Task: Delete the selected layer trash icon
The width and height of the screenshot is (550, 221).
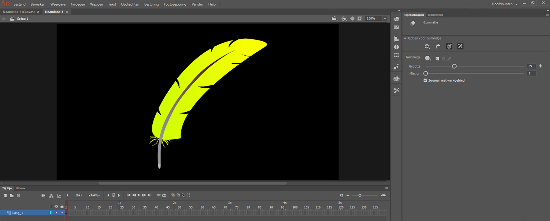Action: 19,195
